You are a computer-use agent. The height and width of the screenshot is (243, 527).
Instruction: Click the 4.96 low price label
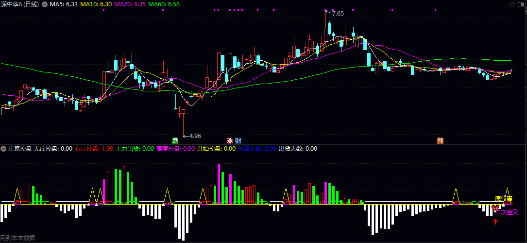pos(195,136)
